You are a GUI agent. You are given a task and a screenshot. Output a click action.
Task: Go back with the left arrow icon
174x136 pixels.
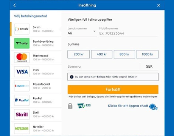click(15, 5)
